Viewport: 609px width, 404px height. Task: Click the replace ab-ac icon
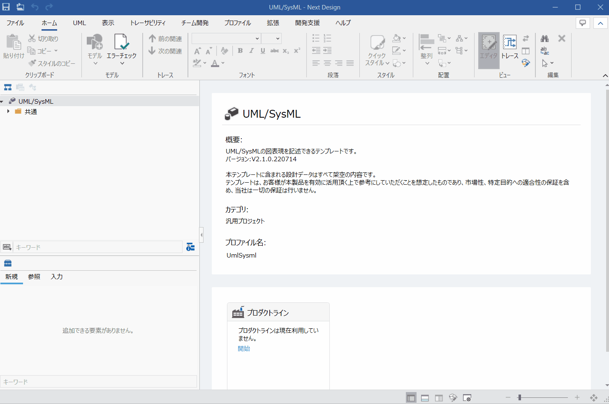545,51
